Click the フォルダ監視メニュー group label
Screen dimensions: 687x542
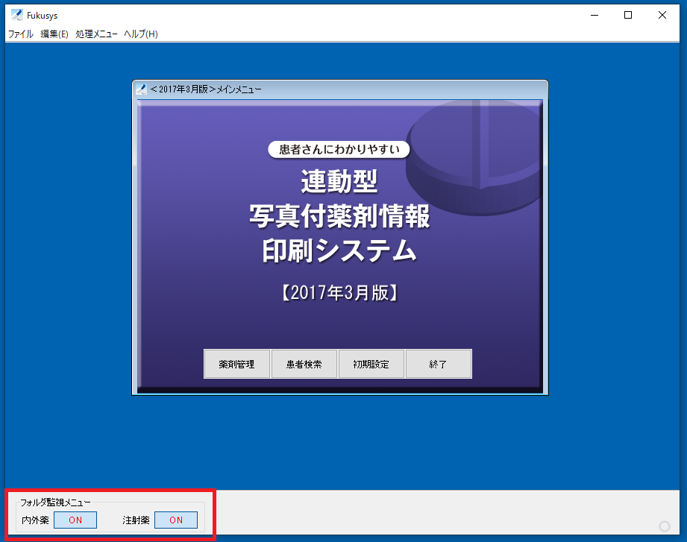tap(55, 502)
